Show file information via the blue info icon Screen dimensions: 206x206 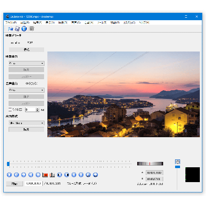[24, 29]
